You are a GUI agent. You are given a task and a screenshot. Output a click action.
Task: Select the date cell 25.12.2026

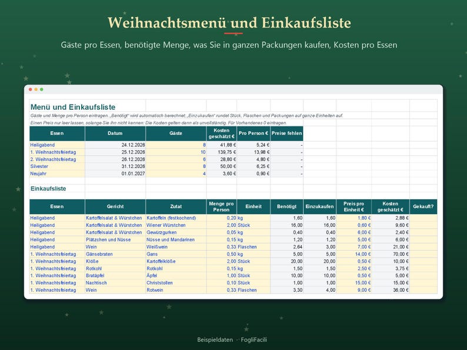pyautogui.click(x=115, y=152)
